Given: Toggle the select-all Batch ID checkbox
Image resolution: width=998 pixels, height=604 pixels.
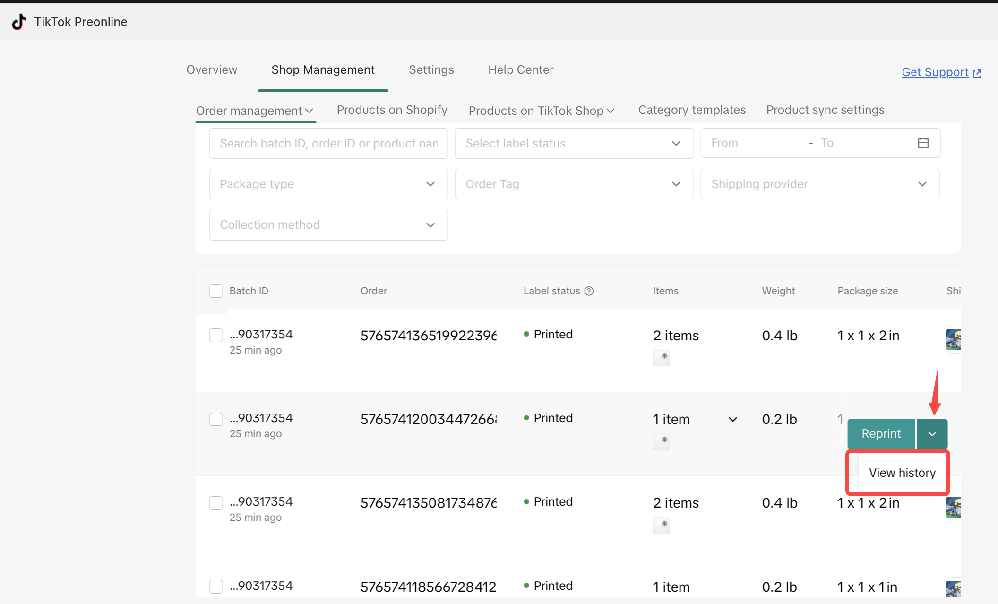Looking at the screenshot, I should (x=216, y=291).
